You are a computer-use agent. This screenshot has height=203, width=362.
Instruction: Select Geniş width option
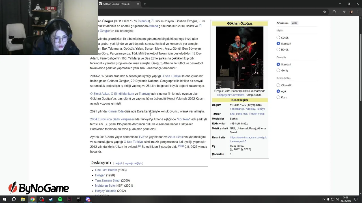pos(278,70)
